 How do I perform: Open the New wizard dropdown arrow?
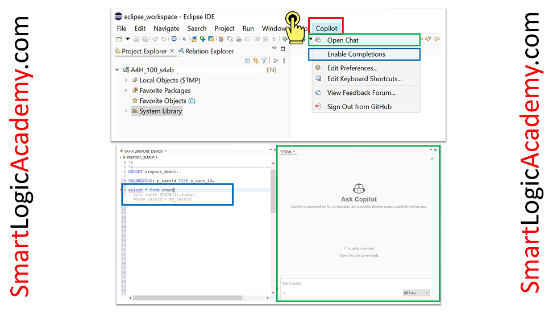click(127, 39)
